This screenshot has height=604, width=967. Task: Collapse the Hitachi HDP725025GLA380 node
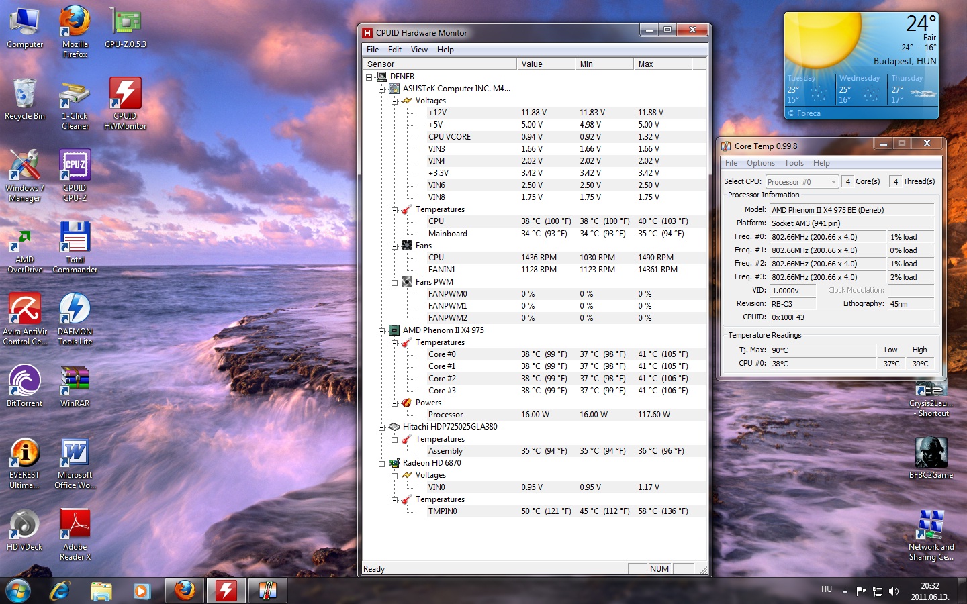coord(382,427)
